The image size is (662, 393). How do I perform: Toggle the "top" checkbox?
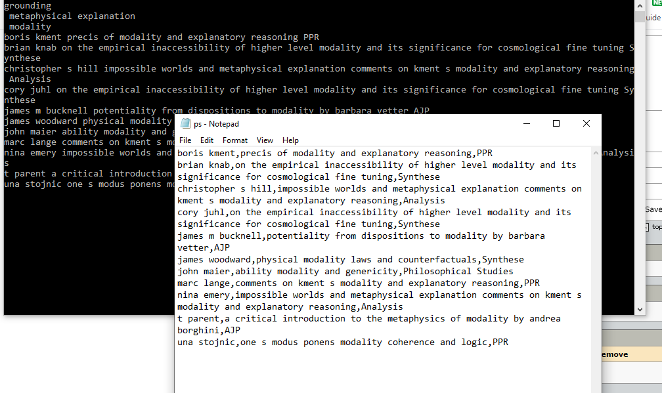648,226
